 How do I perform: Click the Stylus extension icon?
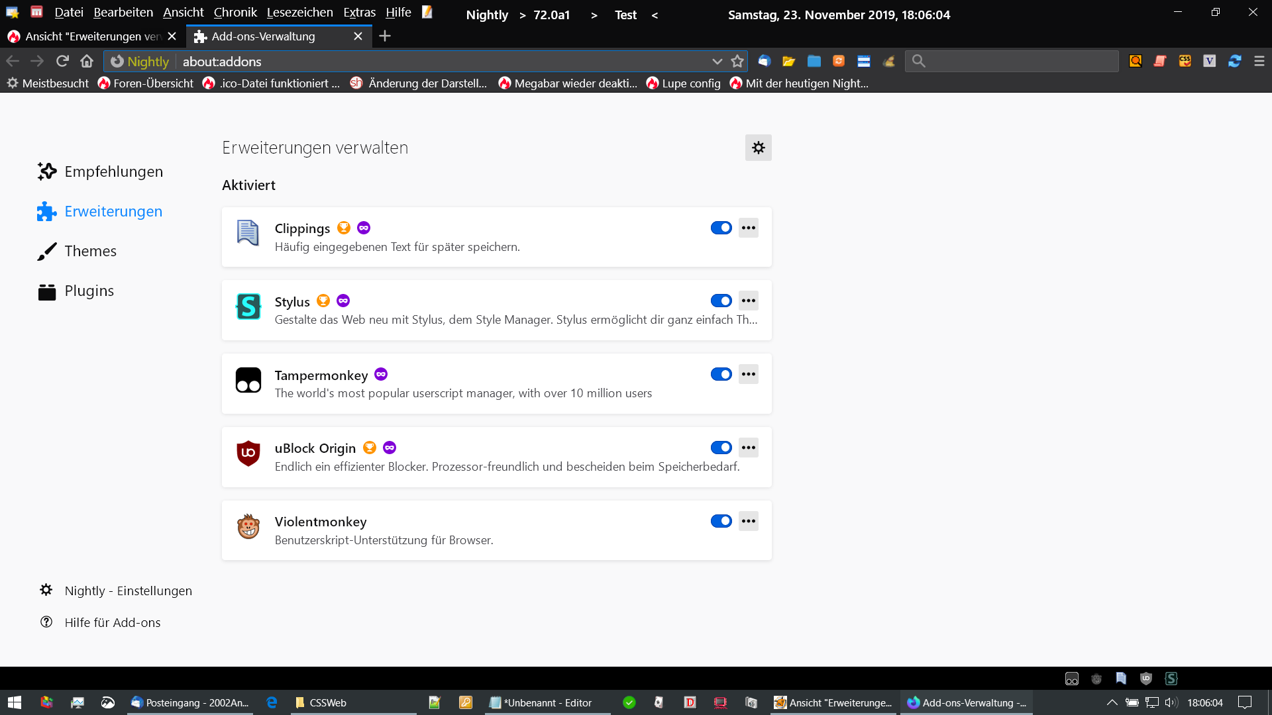pos(248,307)
